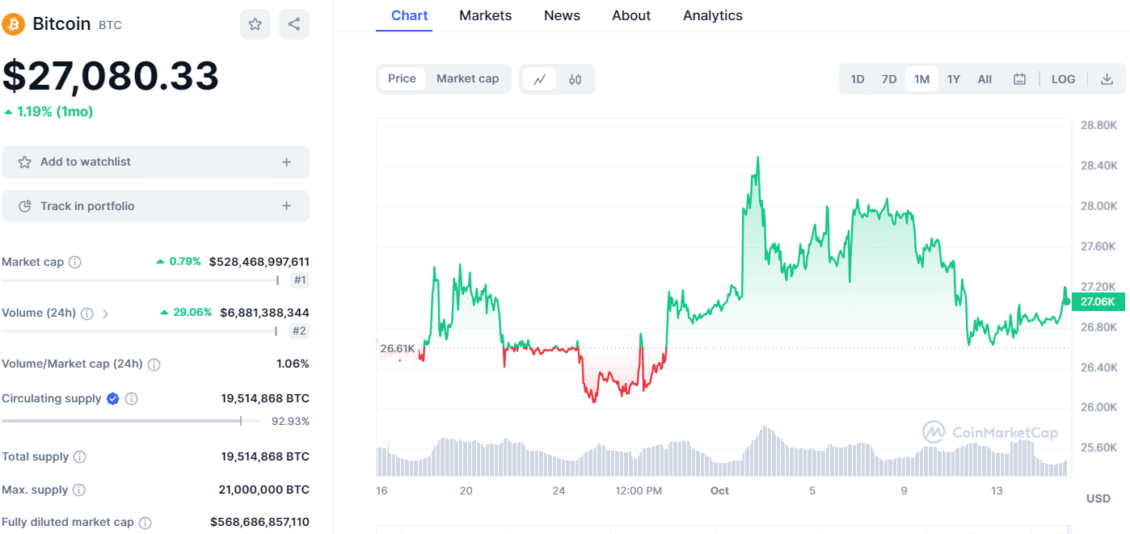Select the 1Y time range
Screen dimensions: 1130x534
pyautogui.click(x=954, y=79)
